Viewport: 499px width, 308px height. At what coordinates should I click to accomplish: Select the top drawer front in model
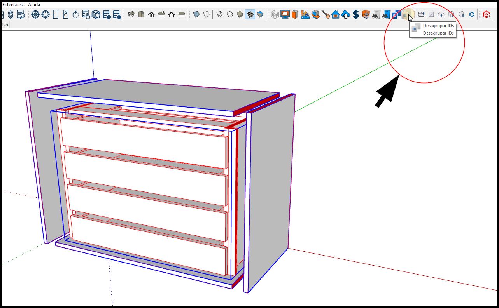point(144,142)
